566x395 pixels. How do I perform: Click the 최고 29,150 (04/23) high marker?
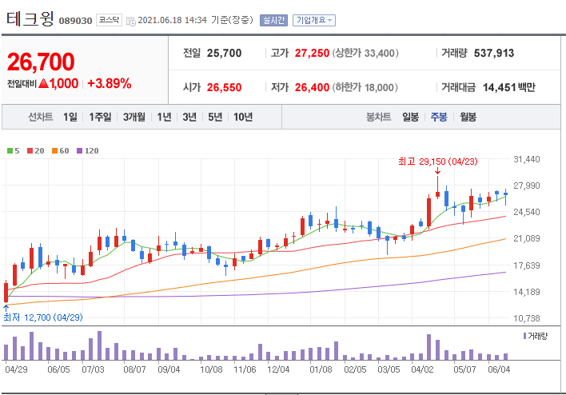438,162
